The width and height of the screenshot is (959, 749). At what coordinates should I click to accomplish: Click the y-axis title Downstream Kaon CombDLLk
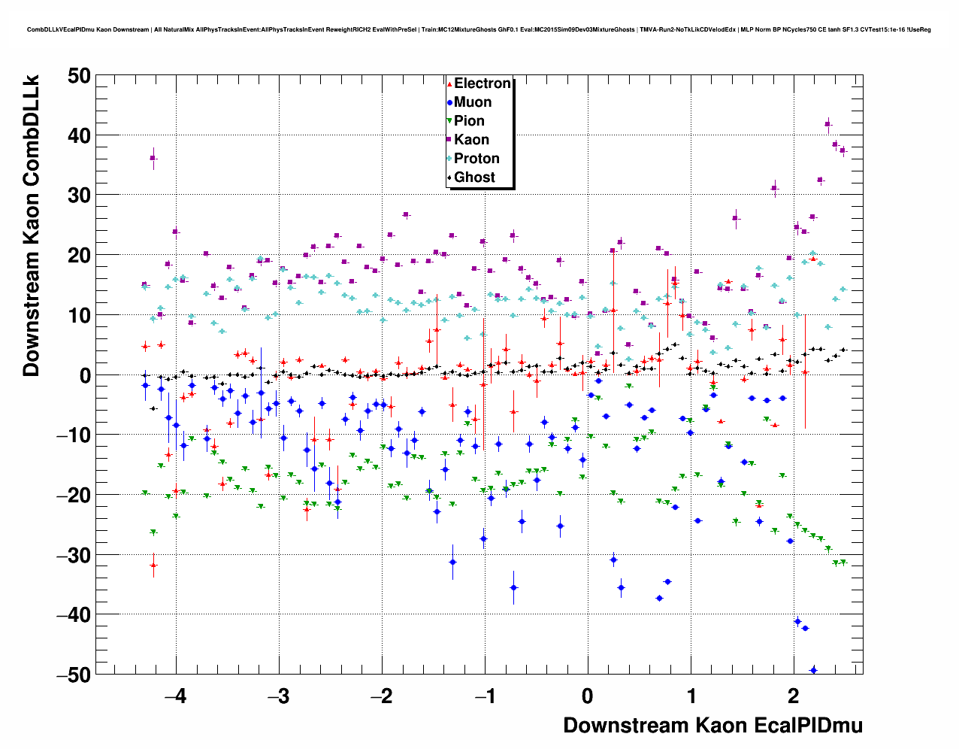pos(31,225)
